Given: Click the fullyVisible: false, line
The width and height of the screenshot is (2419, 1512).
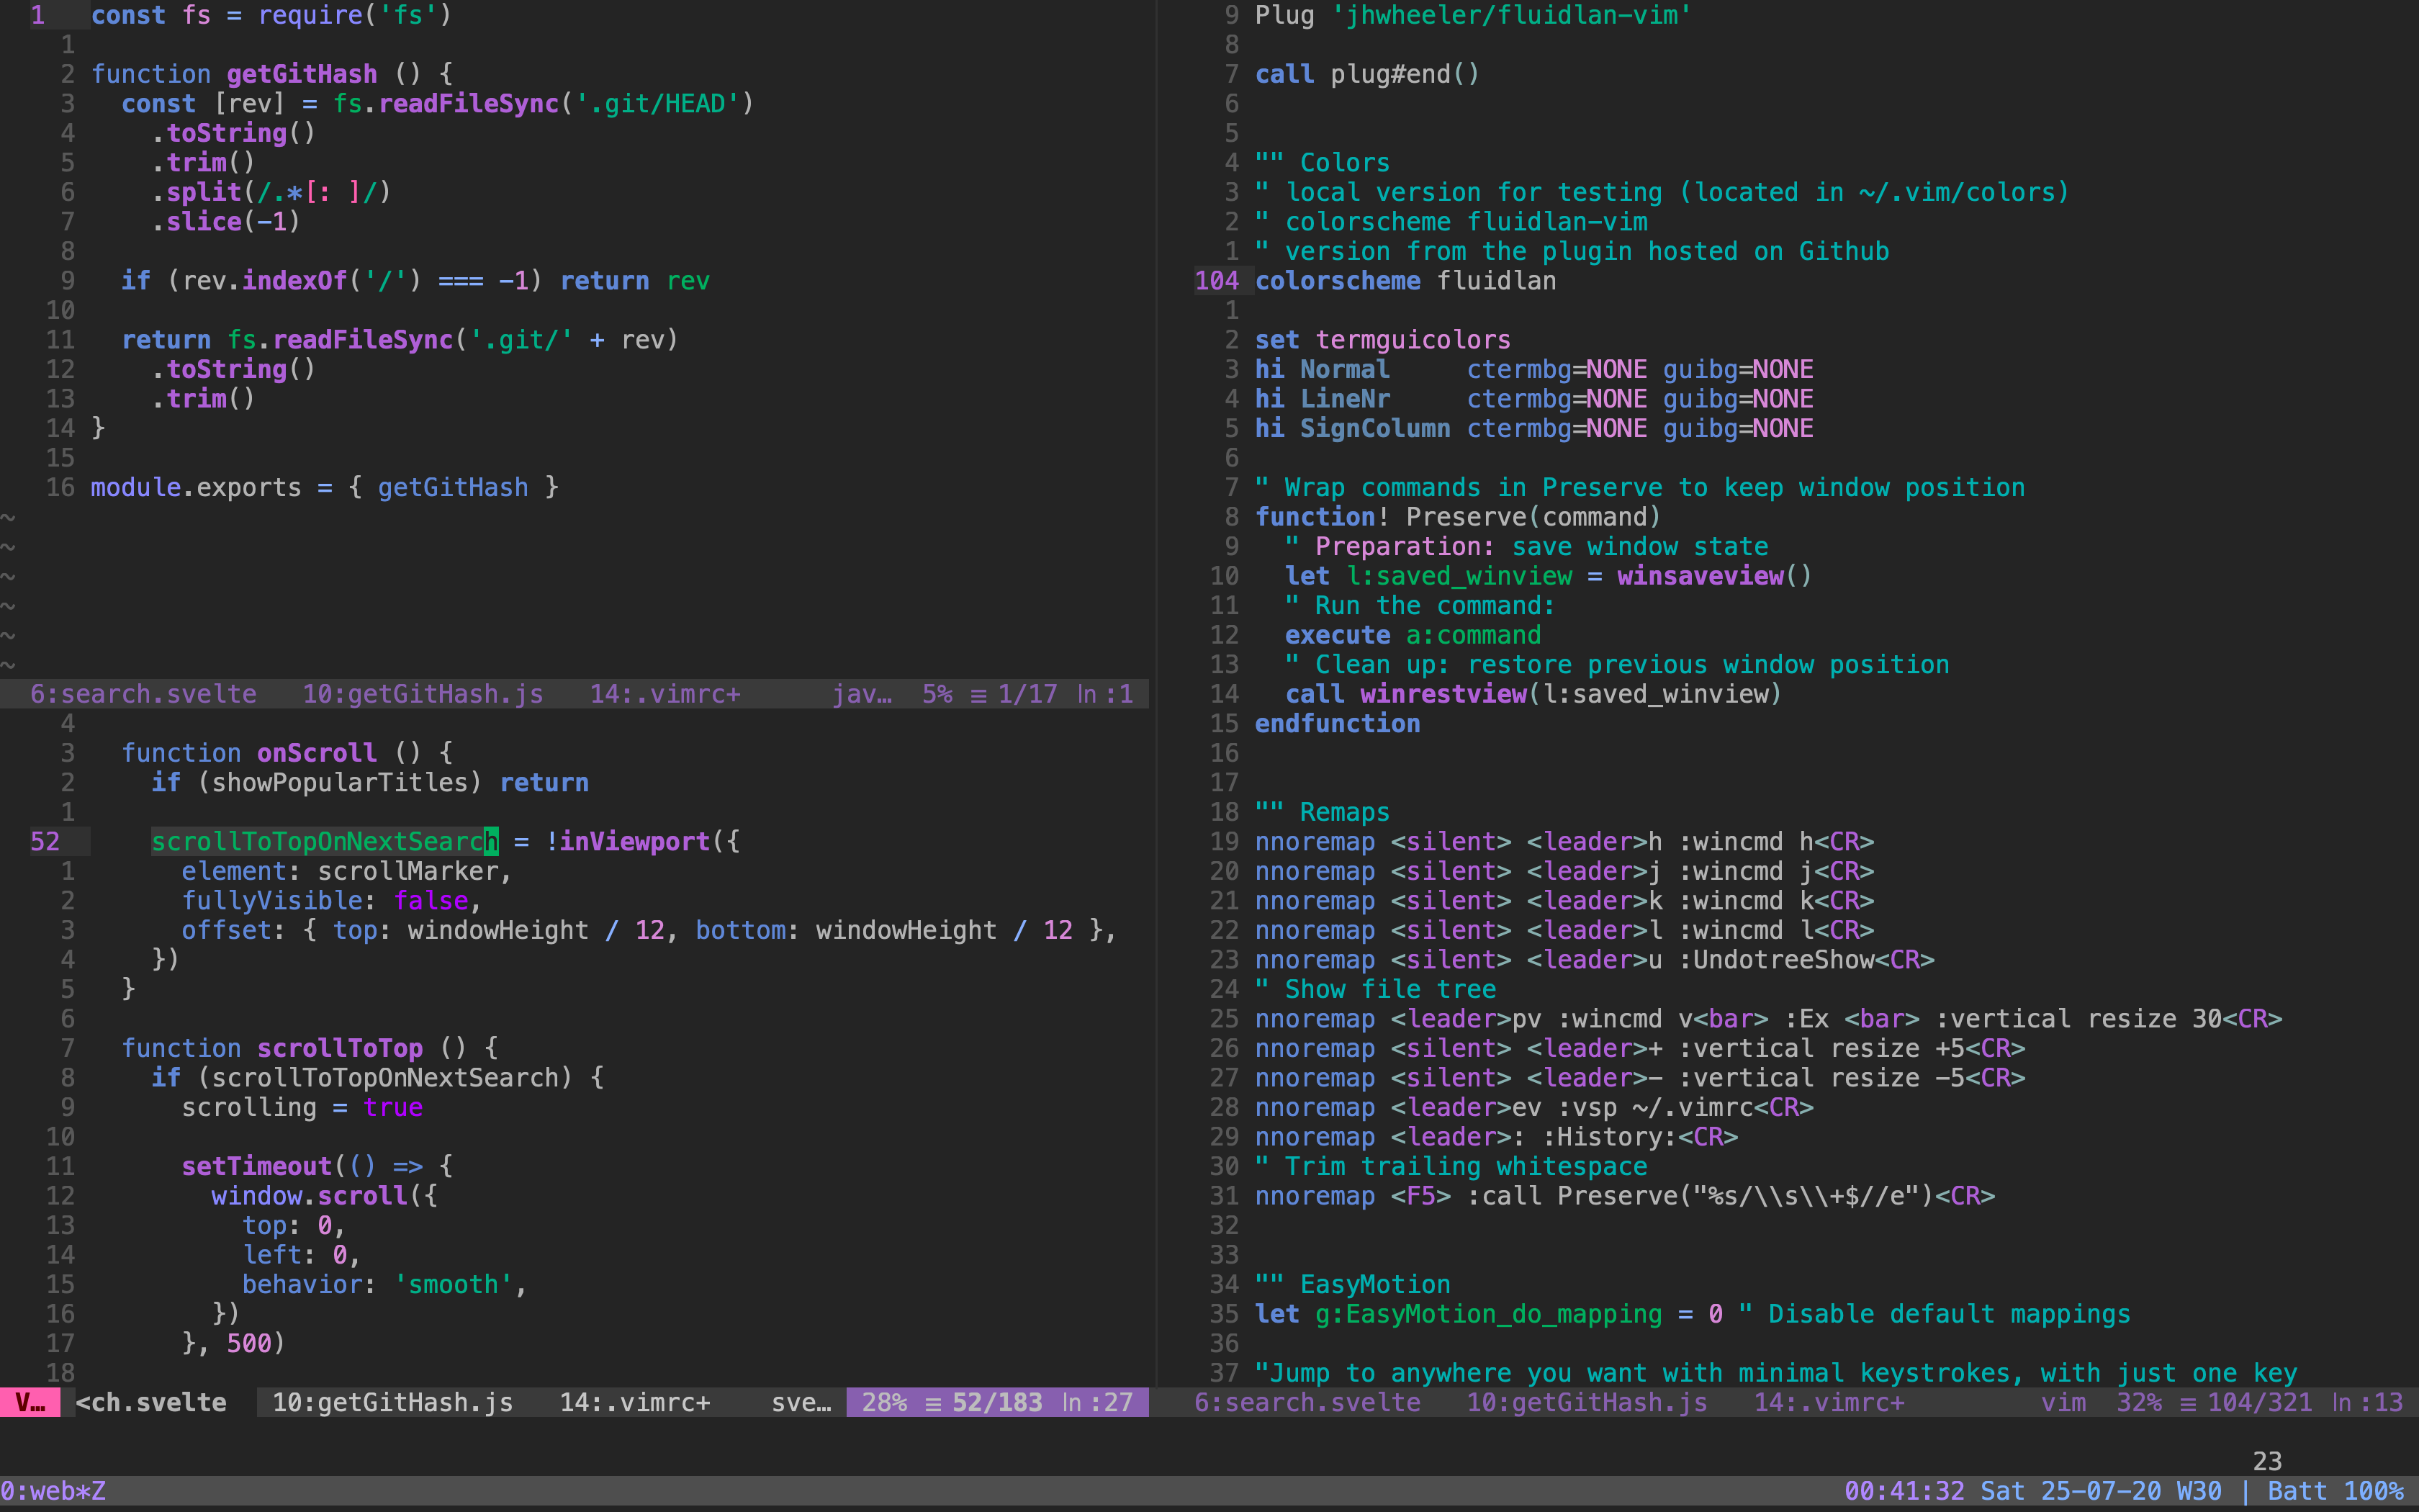Looking at the screenshot, I should click(x=332, y=900).
